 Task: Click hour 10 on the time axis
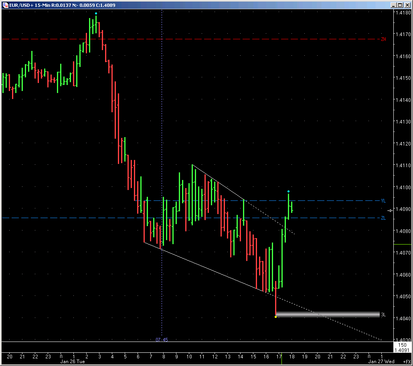189,357
